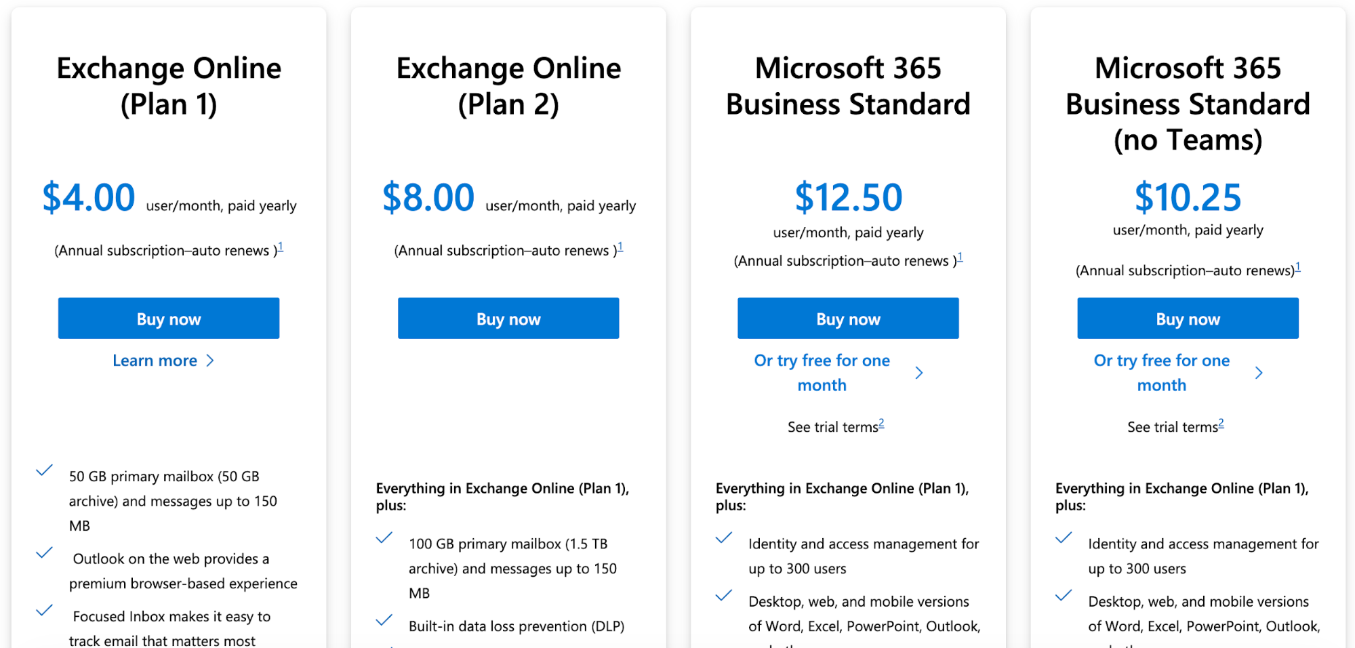Buy Microsoft 365 Business Standard (no Teams)

coord(1187,318)
